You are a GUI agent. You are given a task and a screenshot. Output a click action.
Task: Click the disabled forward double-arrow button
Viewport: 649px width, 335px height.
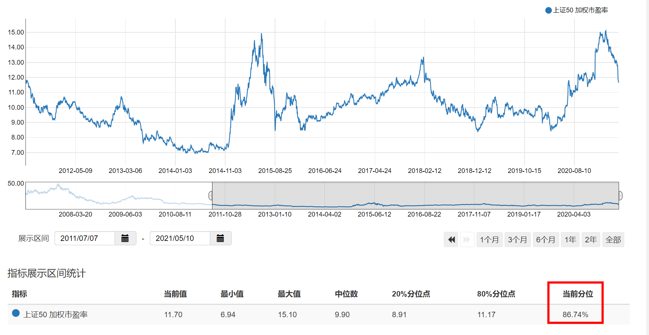pyautogui.click(x=467, y=240)
